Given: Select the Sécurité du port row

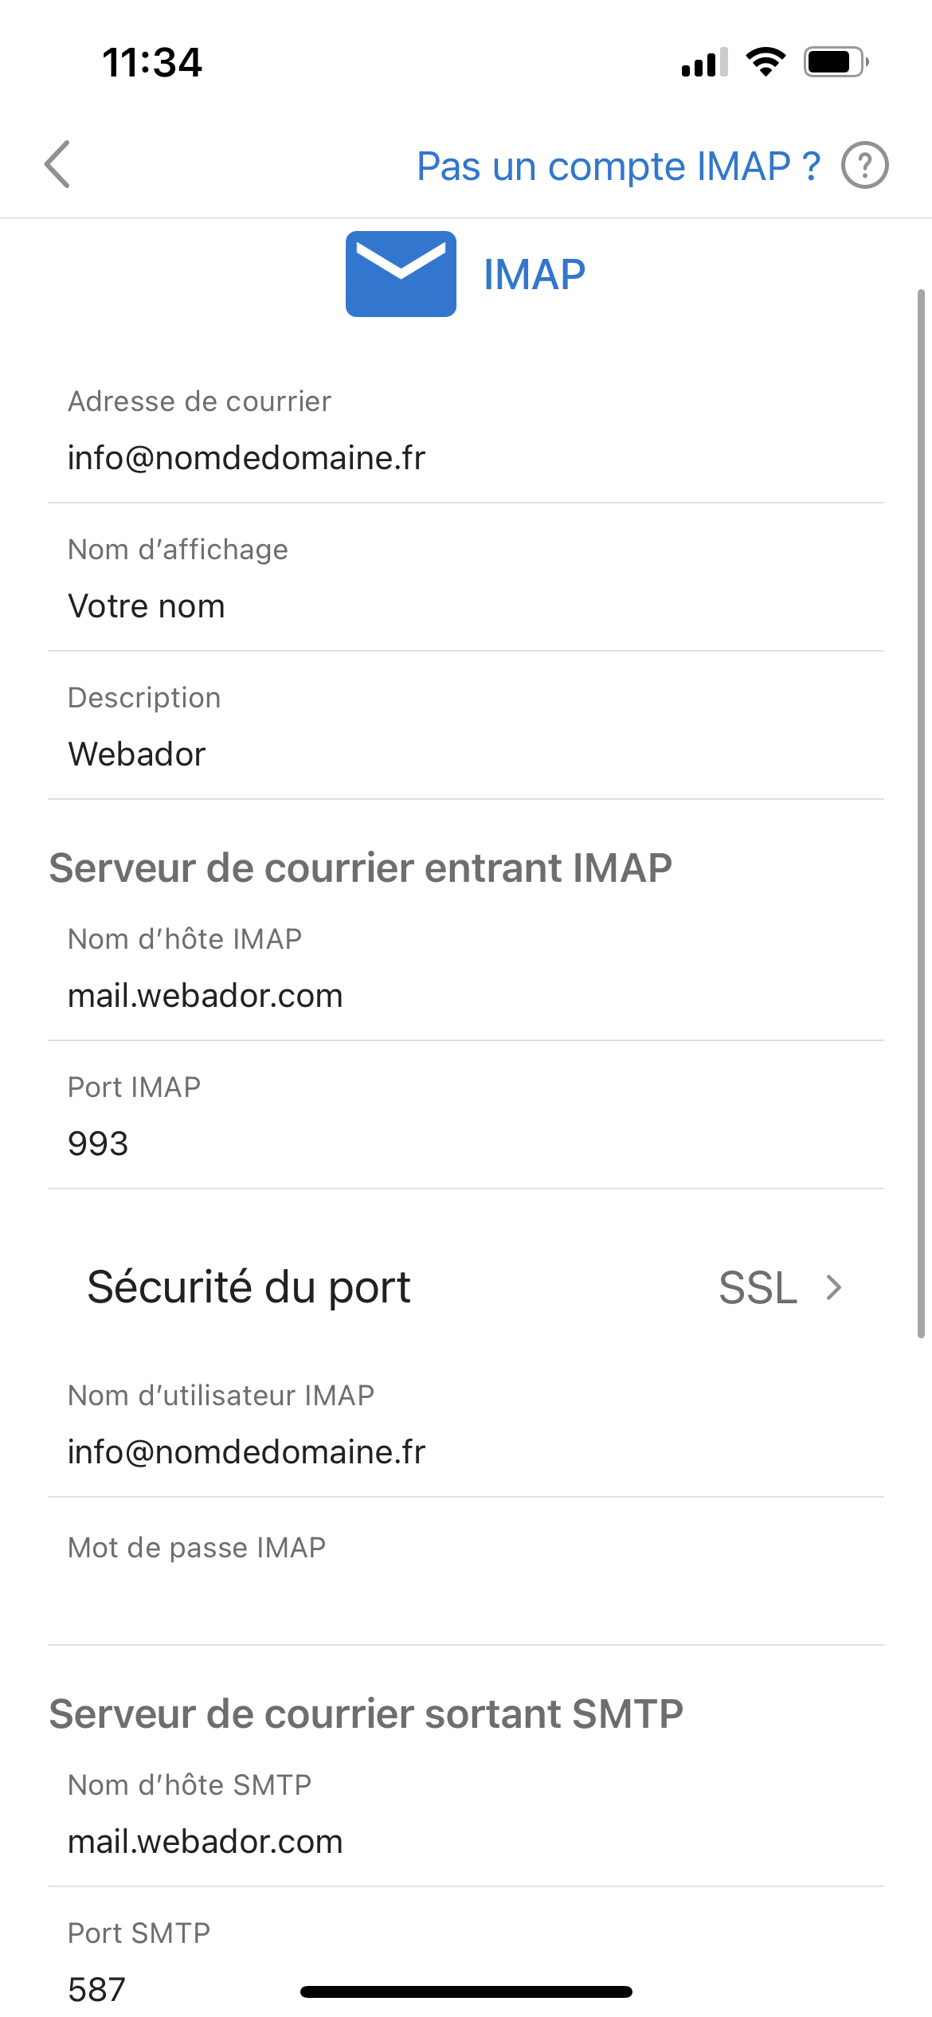Looking at the screenshot, I should (466, 1287).
